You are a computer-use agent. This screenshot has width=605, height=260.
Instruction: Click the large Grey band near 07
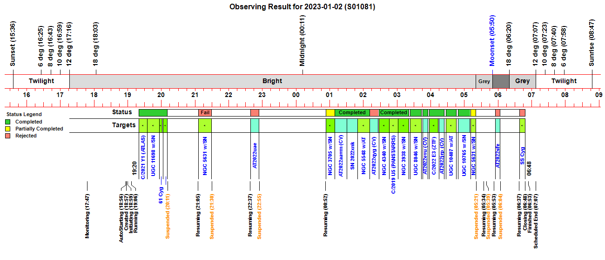point(523,81)
